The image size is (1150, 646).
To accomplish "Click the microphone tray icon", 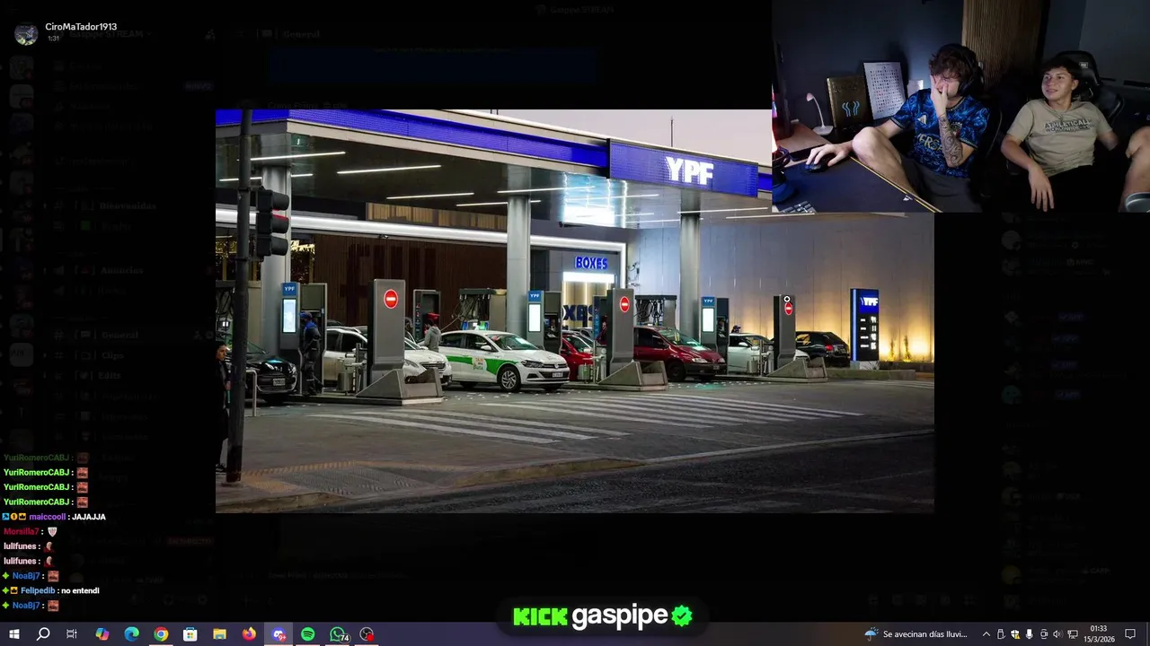I will [x=1029, y=633].
